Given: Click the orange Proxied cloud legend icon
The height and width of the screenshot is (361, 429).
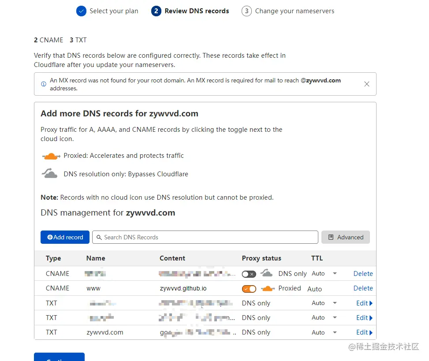Looking at the screenshot, I should 51,156.
